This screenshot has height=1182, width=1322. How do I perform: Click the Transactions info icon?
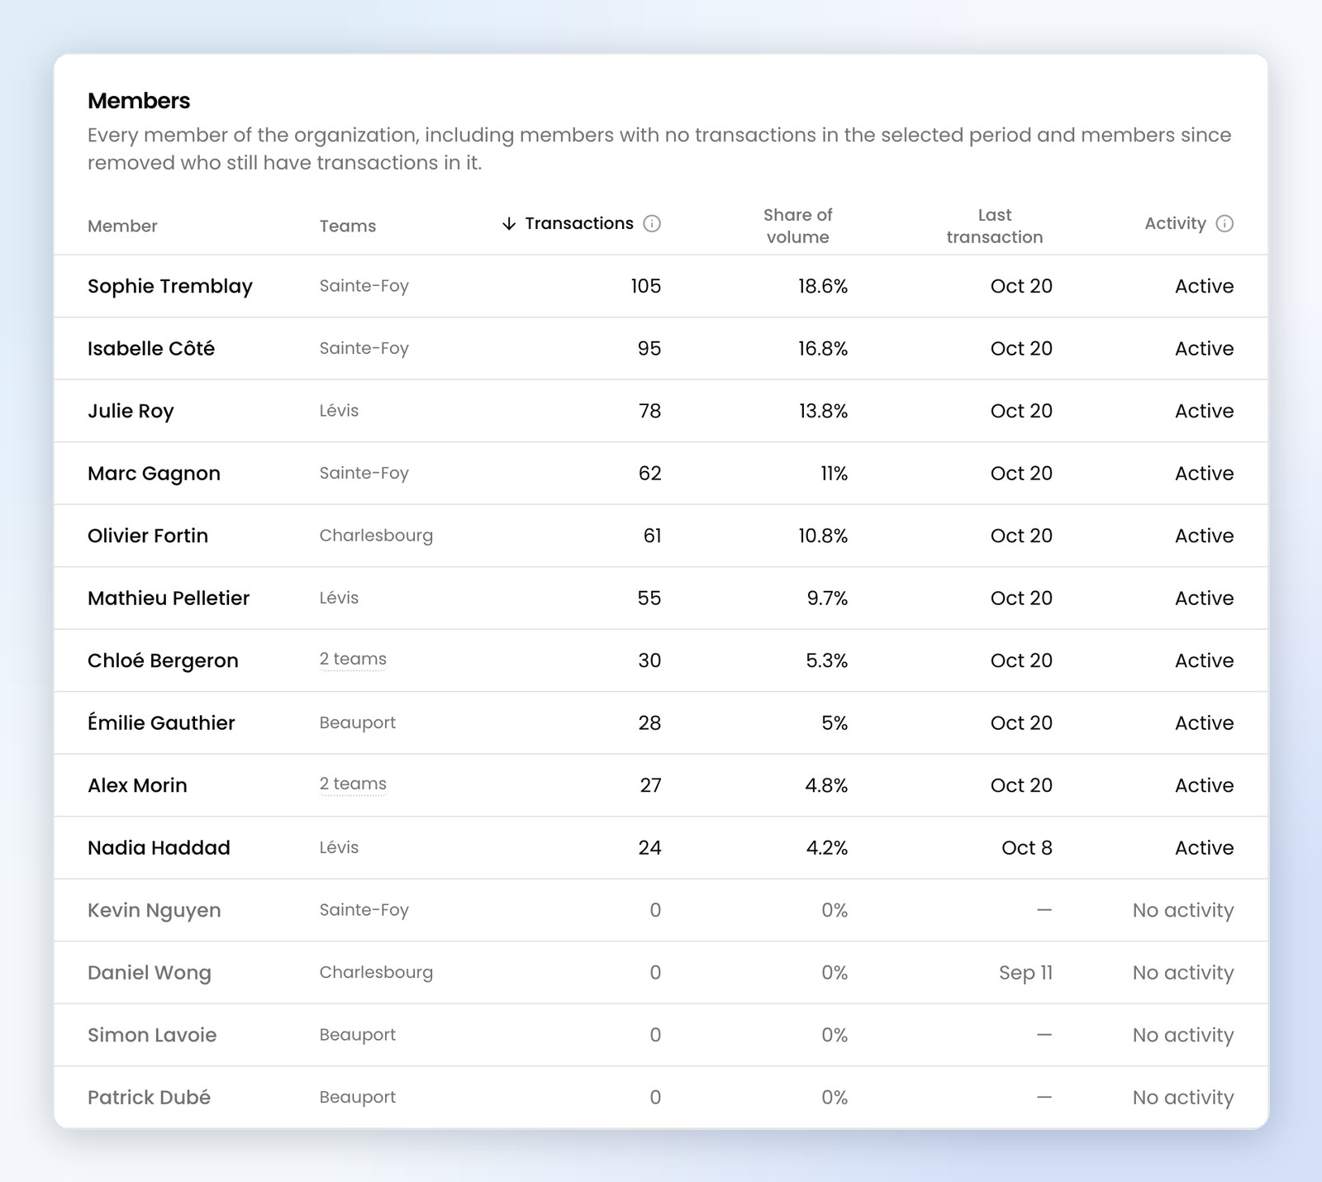click(x=652, y=224)
